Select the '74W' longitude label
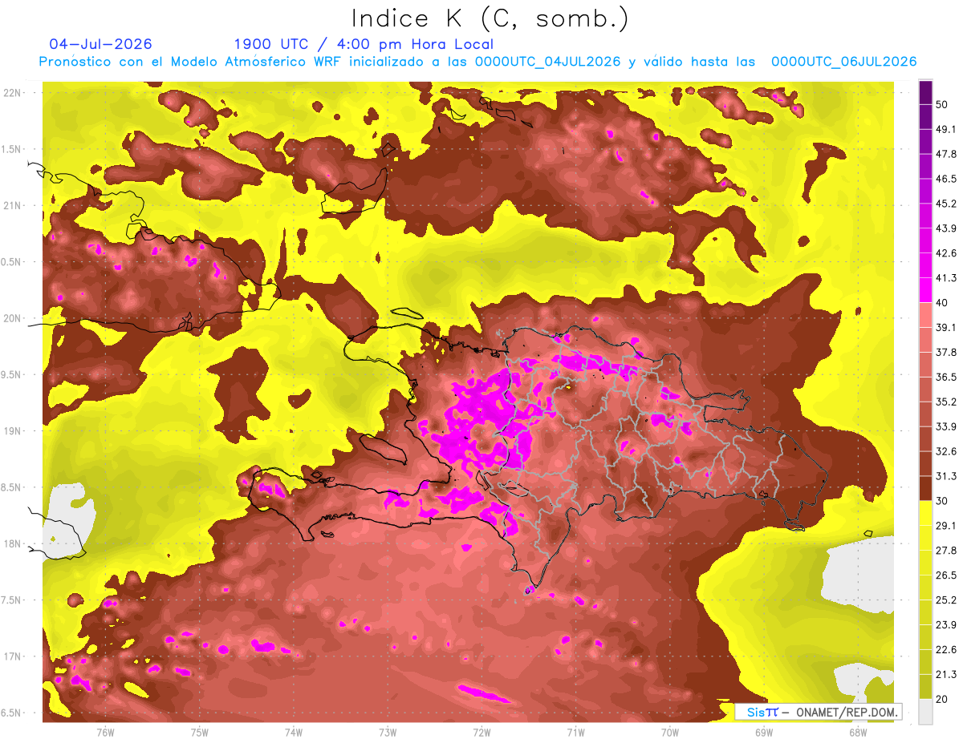Screen dimensions: 963x743 point(294,733)
